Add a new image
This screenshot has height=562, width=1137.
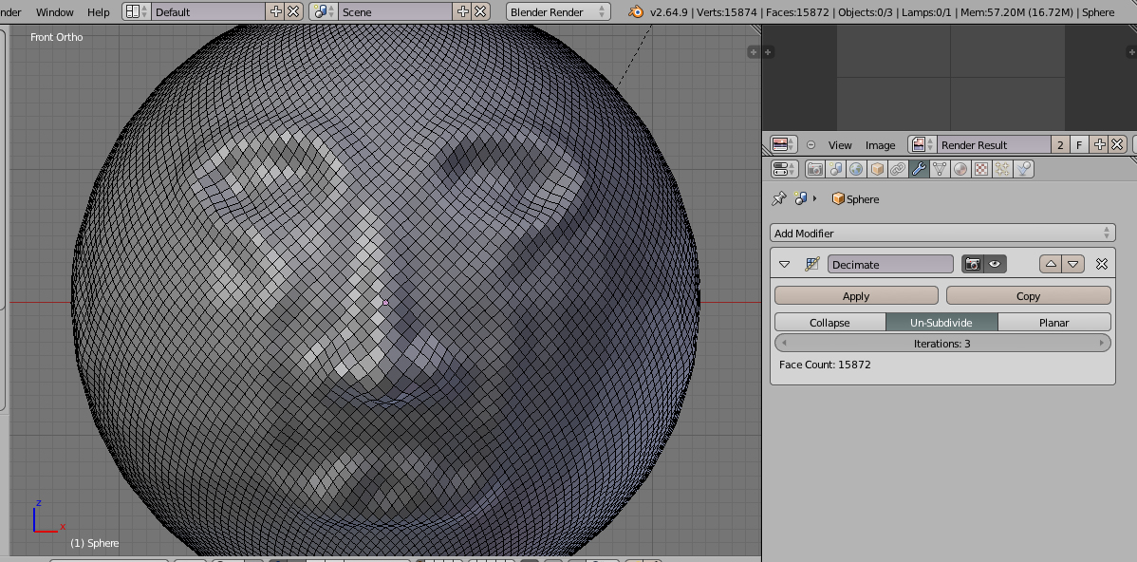[1099, 145]
